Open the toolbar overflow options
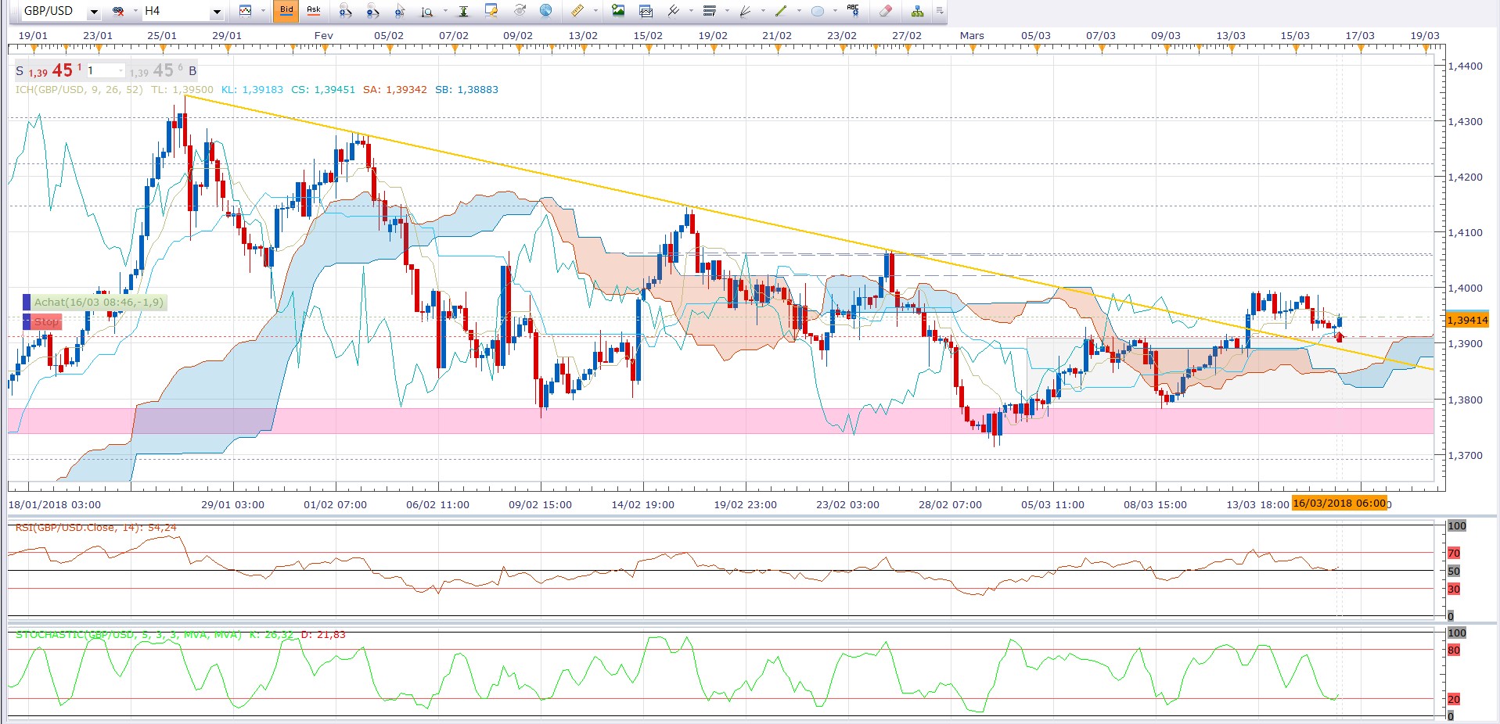 pos(939,11)
